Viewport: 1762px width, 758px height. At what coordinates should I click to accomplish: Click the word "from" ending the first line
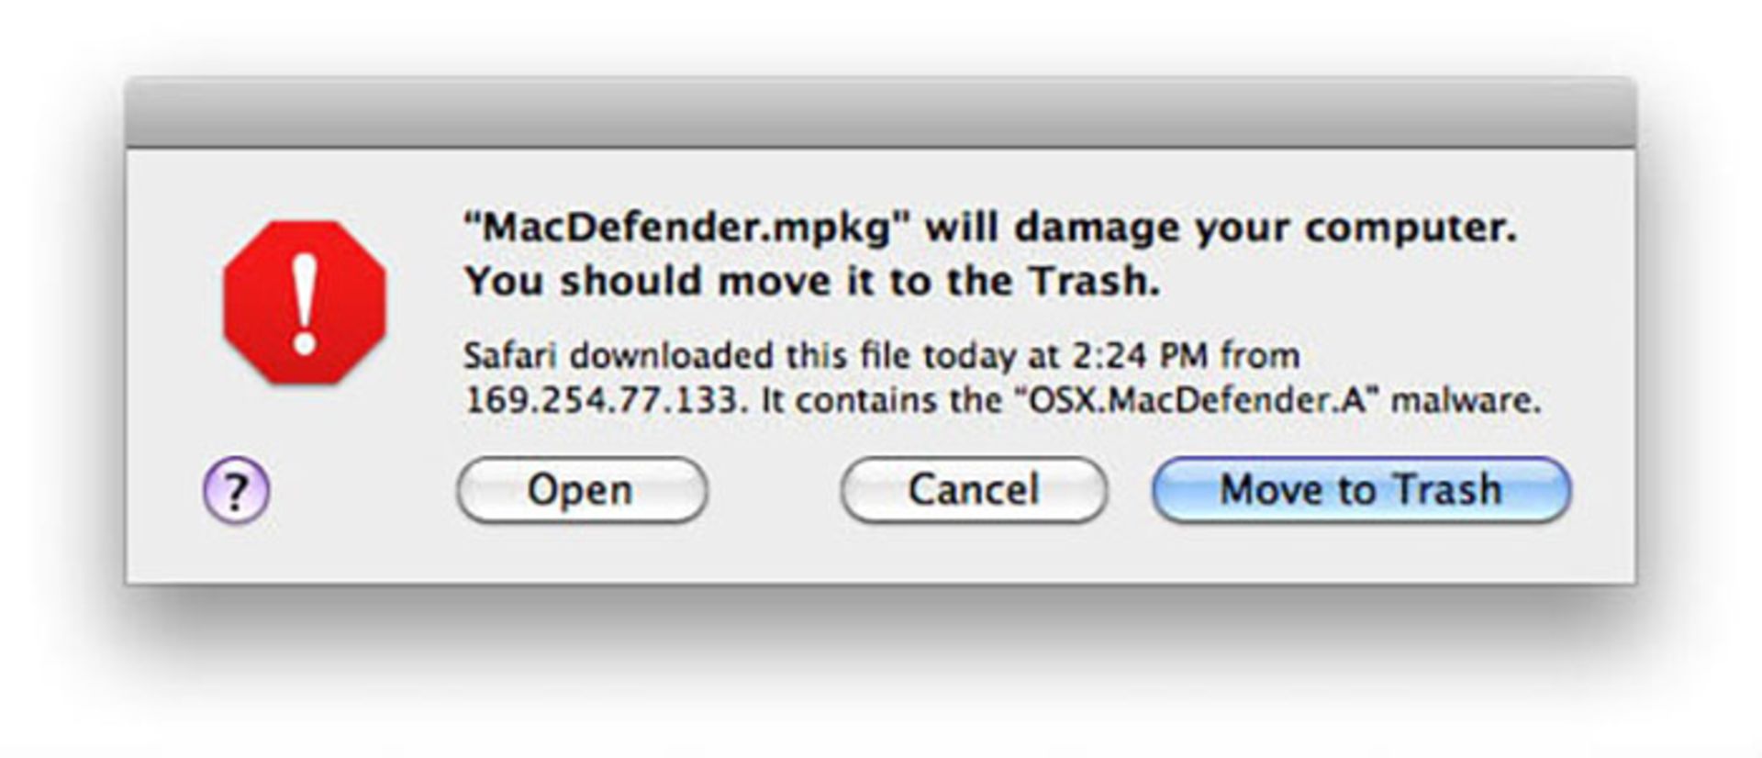tap(1259, 356)
